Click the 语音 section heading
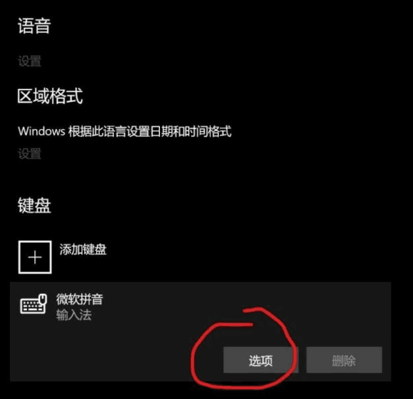413x399 pixels. point(34,26)
